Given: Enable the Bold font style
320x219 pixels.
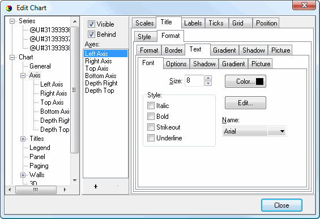Looking at the screenshot, I should click(151, 116).
